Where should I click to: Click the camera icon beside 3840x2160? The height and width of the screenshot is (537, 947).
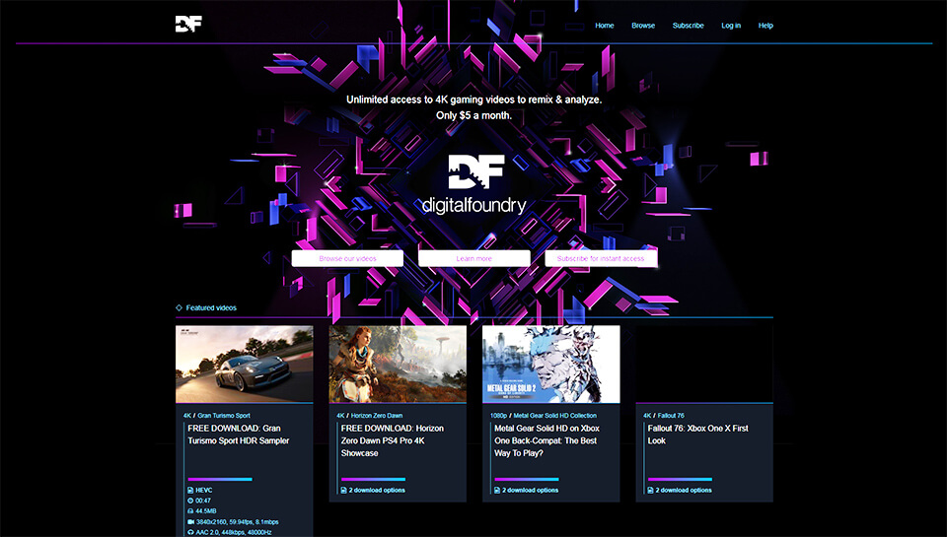click(x=190, y=522)
